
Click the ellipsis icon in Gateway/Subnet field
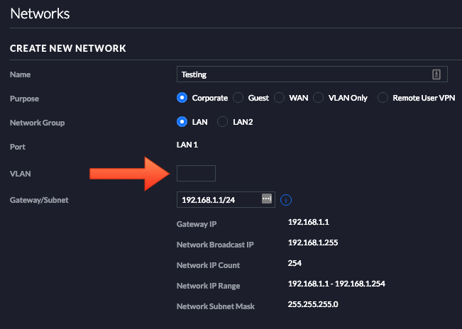click(267, 199)
